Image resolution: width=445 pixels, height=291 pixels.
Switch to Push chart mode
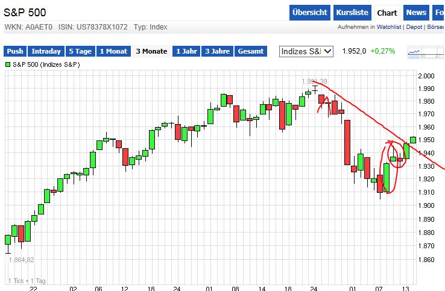(x=15, y=51)
